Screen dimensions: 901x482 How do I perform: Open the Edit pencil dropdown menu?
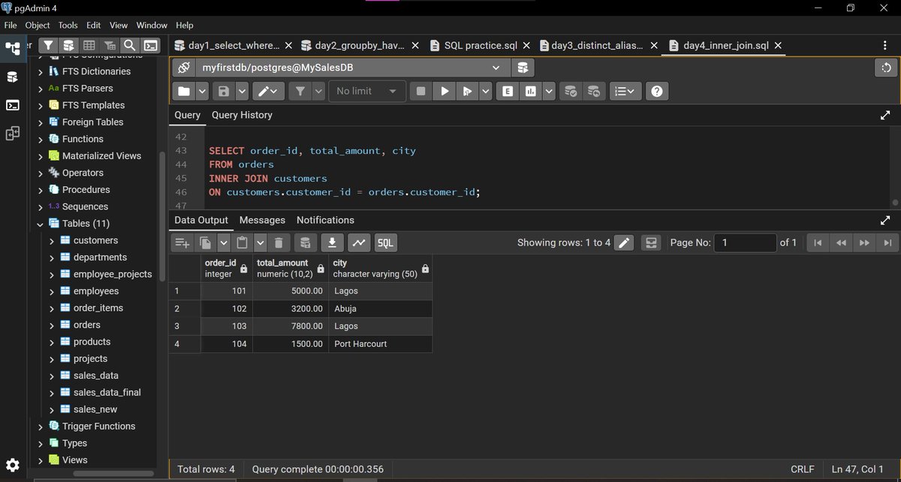click(x=268, y=91)
